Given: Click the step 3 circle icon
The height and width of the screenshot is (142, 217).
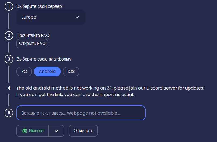Looking at the screenshot, I should click(x=9, y=59).
